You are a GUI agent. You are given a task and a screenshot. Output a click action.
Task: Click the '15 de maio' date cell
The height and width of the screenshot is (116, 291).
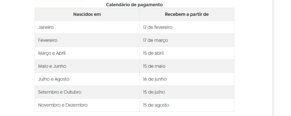pyautogui.click(x=187, y=66)
